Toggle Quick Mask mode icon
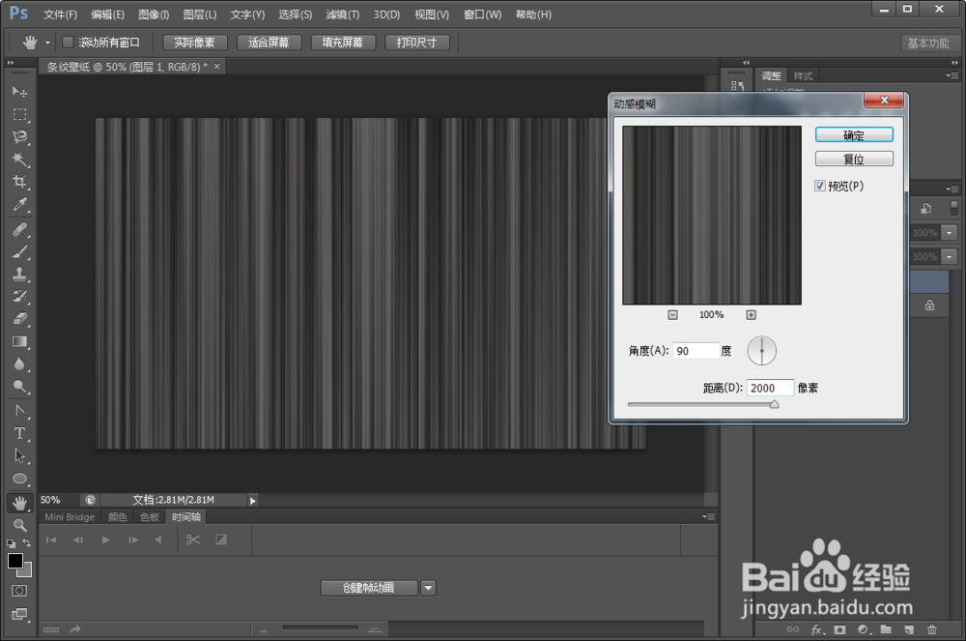The height and width of the screenshot is (641, 966). point(19,591)
